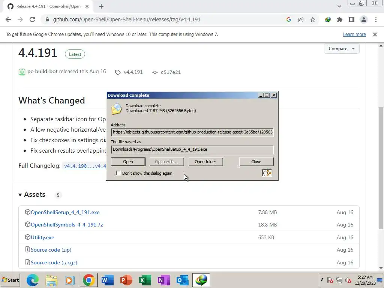Open OneNote from taskbar

pyautogui.click(x=163, y=280)
